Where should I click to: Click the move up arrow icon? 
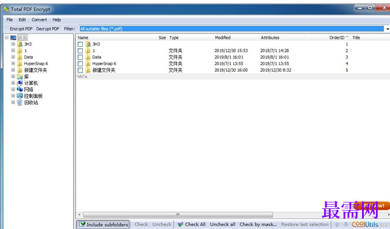pos(337,225)
